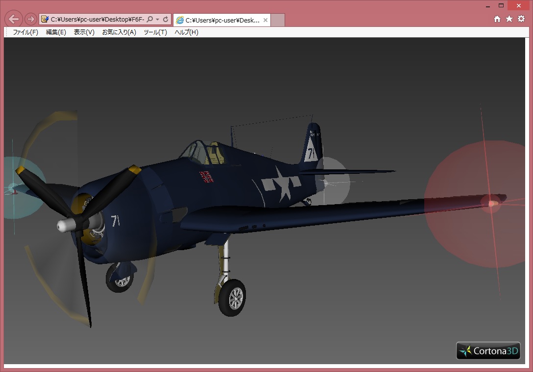
Task: Open the ヘルプ(H) menu
Action: point(186,32)
